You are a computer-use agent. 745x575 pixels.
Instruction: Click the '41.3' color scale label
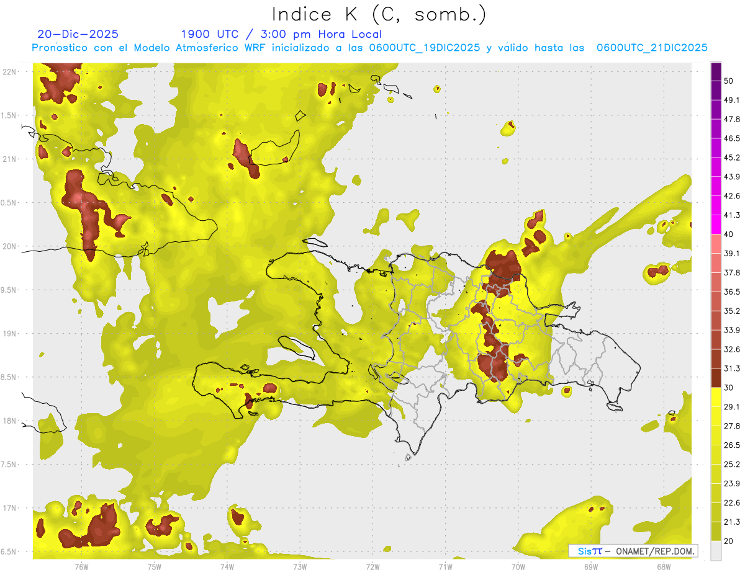tap(732, 215)
